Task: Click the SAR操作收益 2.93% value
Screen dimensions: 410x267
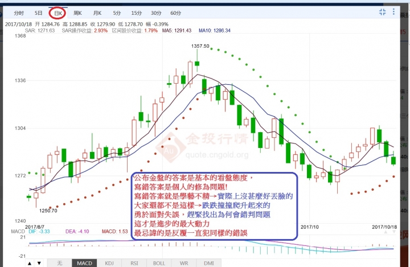Action: click(x=85, y=31)
